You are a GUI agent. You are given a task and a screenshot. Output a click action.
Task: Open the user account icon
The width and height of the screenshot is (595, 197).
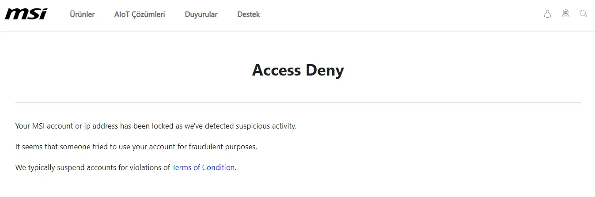coord(547,14)
